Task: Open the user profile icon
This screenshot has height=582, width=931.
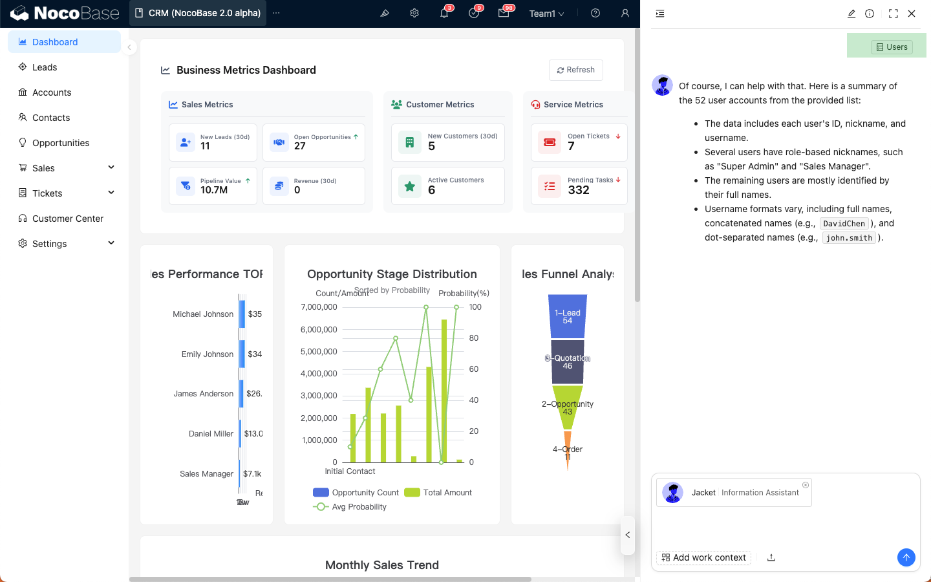Action: pos(625,13)
